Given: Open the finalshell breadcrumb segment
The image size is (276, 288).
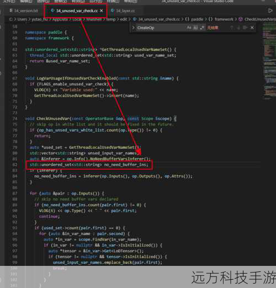Looking at the screenshot, I should tap(94, 19).
